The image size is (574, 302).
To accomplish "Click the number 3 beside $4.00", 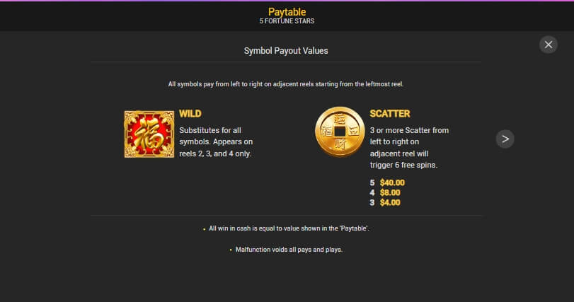I will coord(372,202).
